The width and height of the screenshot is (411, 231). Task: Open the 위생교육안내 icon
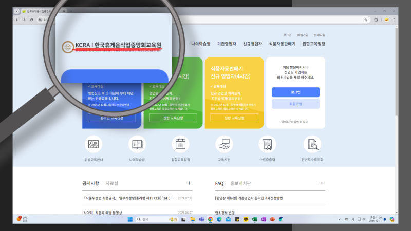(x=94, y=144)
